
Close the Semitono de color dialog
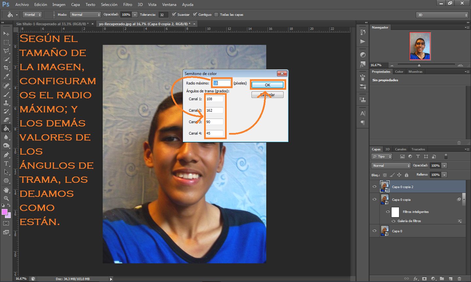pos(282,73)
